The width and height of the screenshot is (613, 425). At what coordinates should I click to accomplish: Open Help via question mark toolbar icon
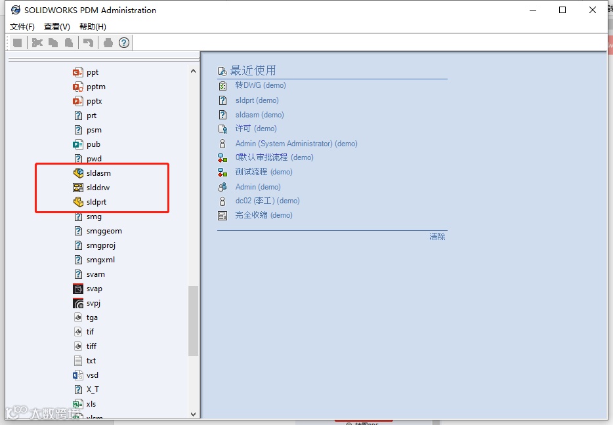(124, 43)
